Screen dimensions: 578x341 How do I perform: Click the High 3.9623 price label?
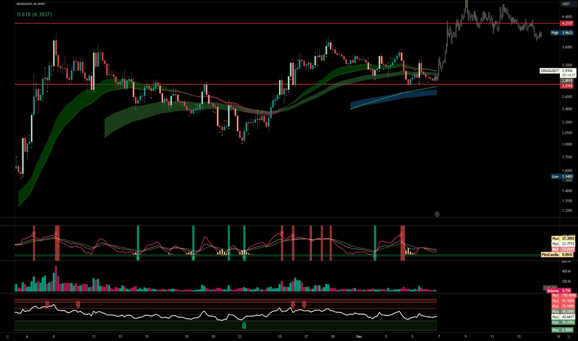[x=562, y=33]
